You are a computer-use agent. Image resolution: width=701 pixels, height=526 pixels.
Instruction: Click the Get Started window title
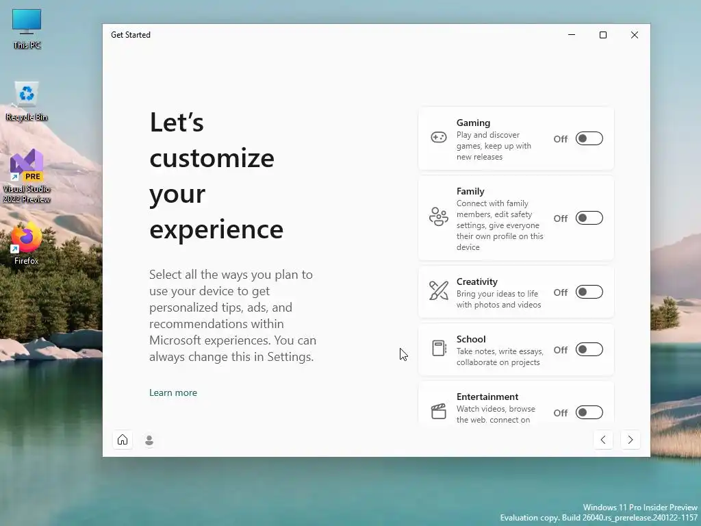point(131,35)
